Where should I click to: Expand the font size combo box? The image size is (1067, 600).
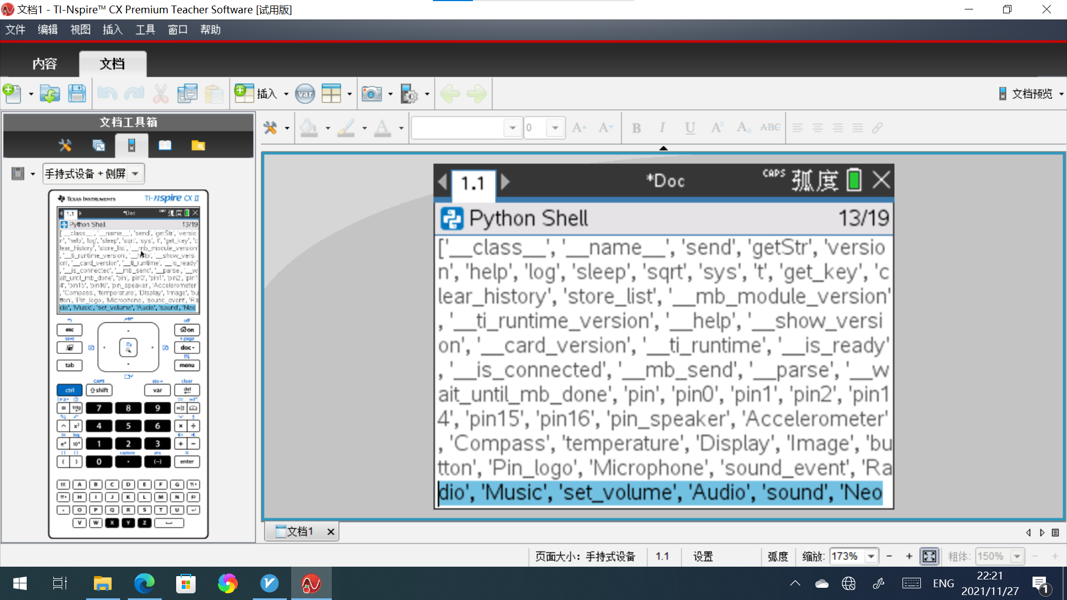click(555, 128)
